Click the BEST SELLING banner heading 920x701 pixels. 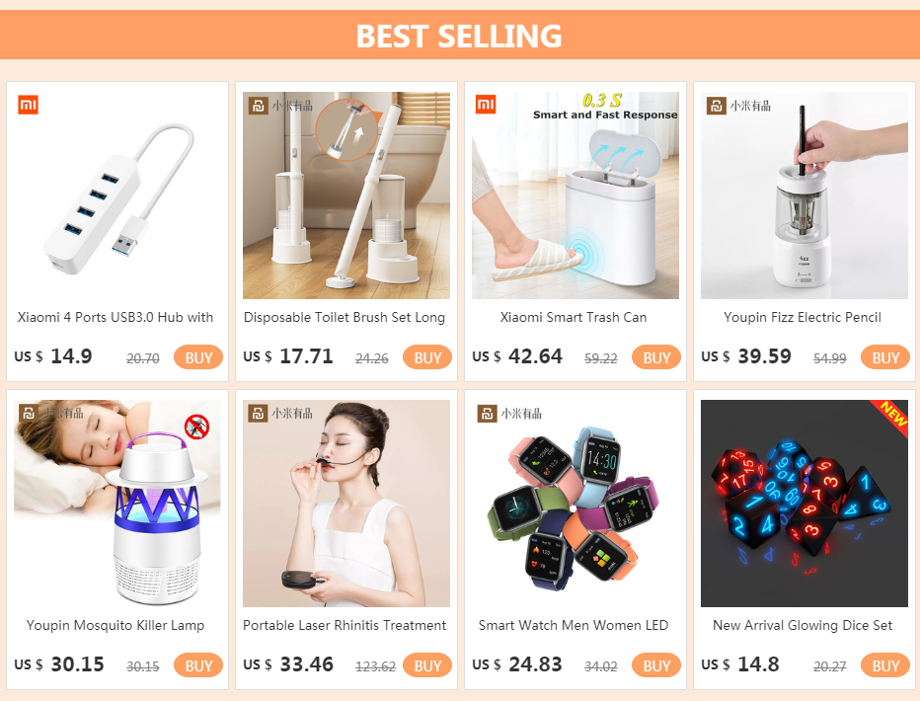point(459,36)
